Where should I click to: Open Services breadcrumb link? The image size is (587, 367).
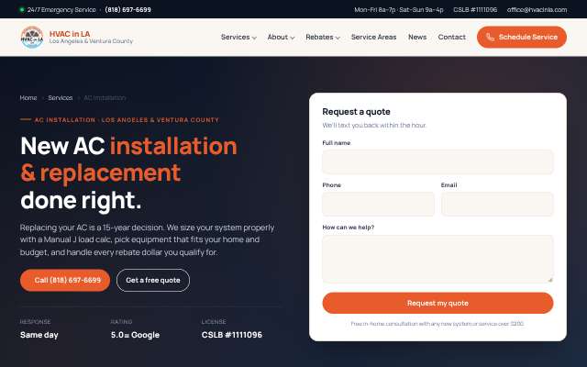coord(61,98)
